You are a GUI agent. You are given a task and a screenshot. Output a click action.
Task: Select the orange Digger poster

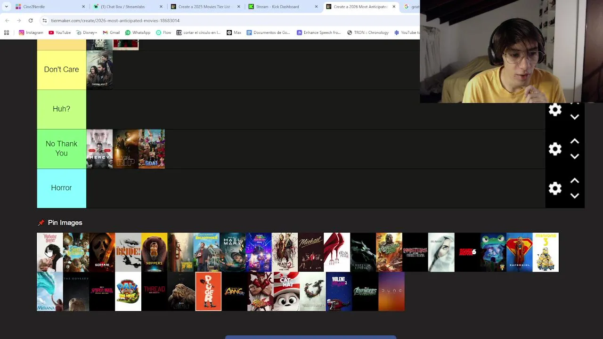tap(208, 291)
